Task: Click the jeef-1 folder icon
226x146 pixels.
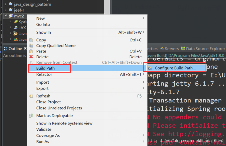Action: pos(11,10)
